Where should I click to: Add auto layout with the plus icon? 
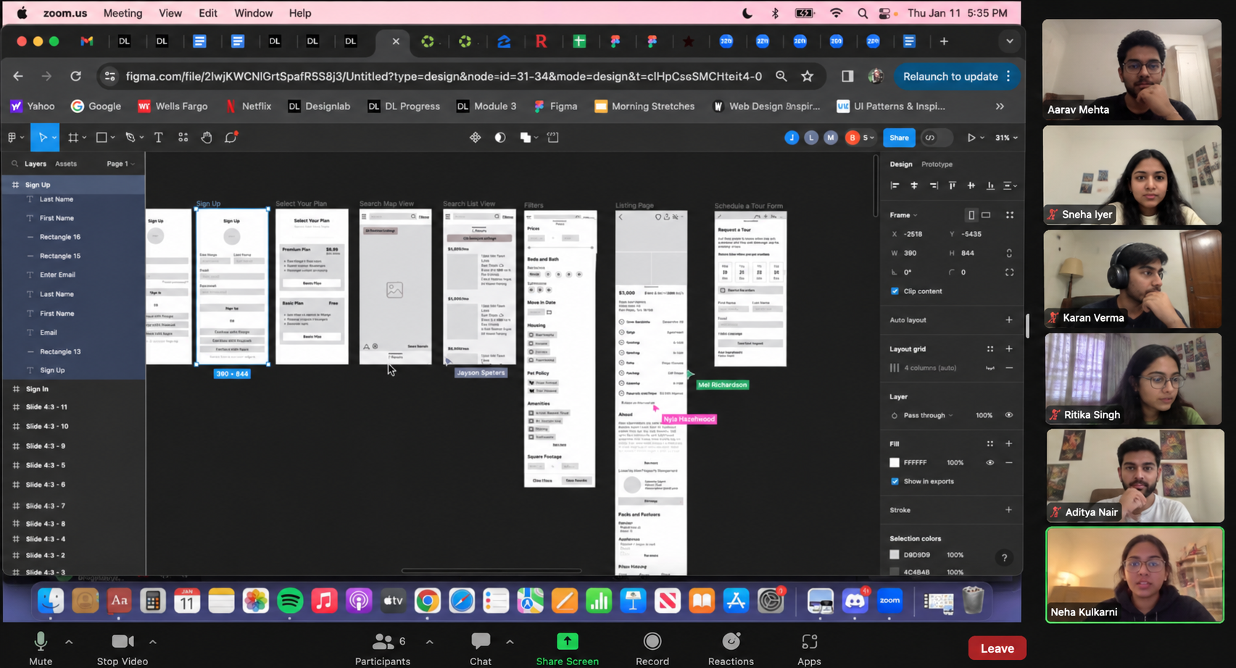[x=1008, y=320]
